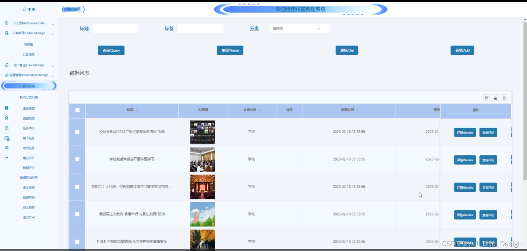Check the row for 学校党委常委会开展专题学习
The width and height of the screenshot is (527, 251).
(77, 159)
